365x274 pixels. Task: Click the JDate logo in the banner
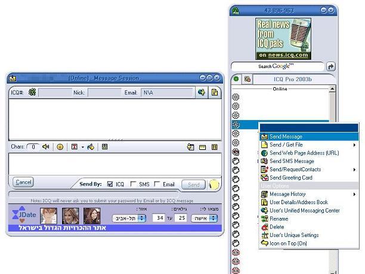click(24, 214)
